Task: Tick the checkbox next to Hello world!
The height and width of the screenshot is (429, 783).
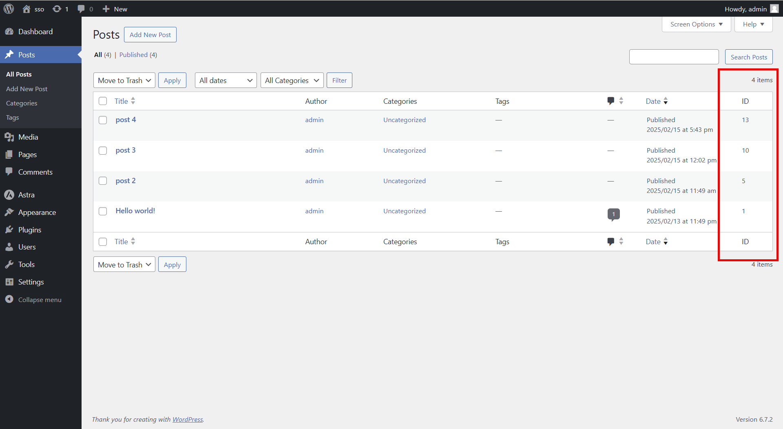Action: [x=103, y=211]
